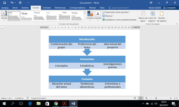Viewport: 179px width, 107px height.
Task: Open Task View on taskbar
Action: click(x=21, y=104)
